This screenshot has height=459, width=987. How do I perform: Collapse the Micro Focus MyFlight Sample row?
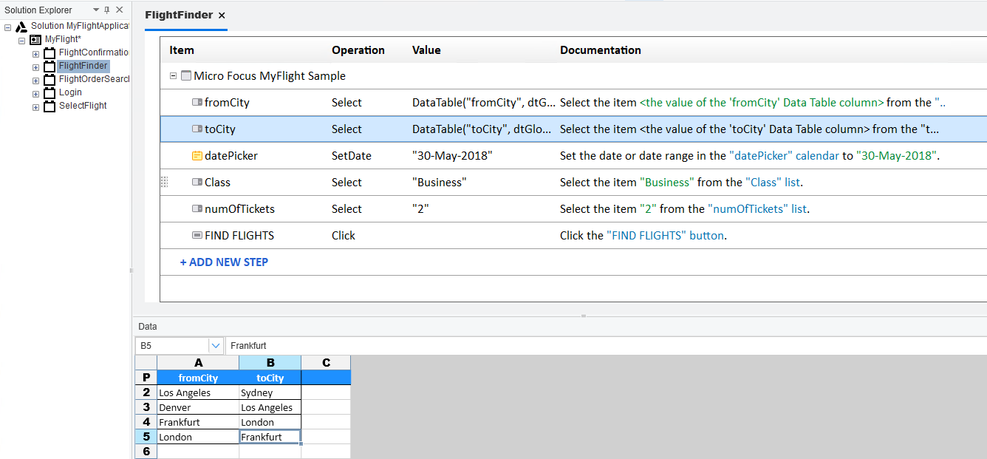click(x=174, y=76)
